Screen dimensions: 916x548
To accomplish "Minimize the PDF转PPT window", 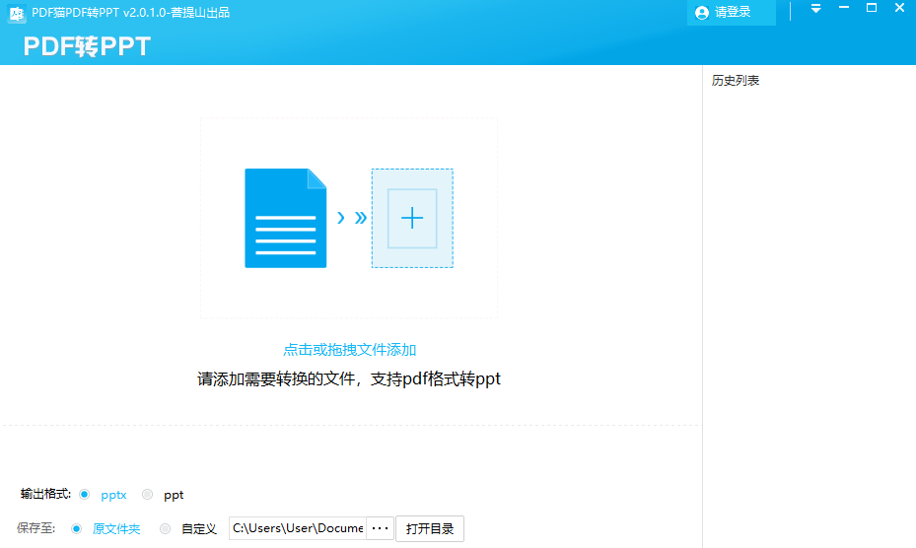I will (843, 9).
